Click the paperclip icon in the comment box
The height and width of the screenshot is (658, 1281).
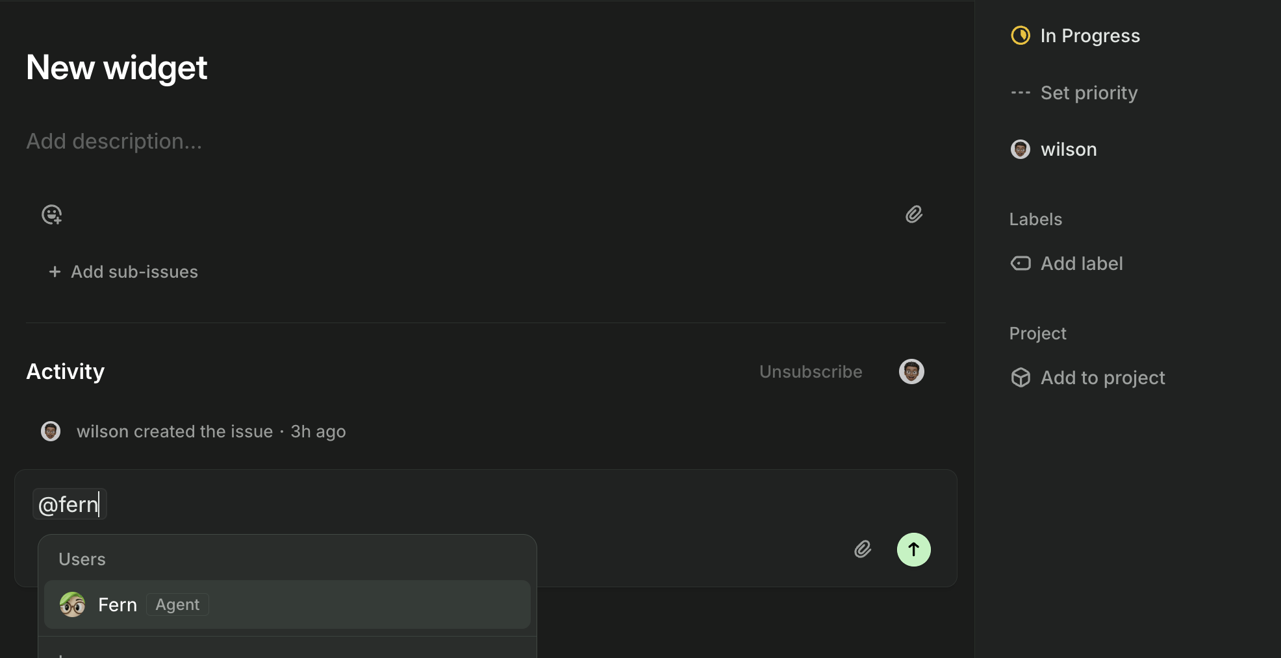click(x=863, y=550)
